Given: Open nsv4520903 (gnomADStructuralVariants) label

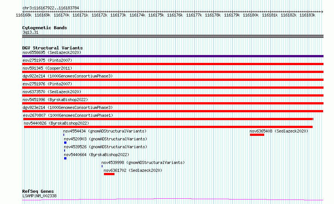Looking at the screenshot, I should [105, 139].
